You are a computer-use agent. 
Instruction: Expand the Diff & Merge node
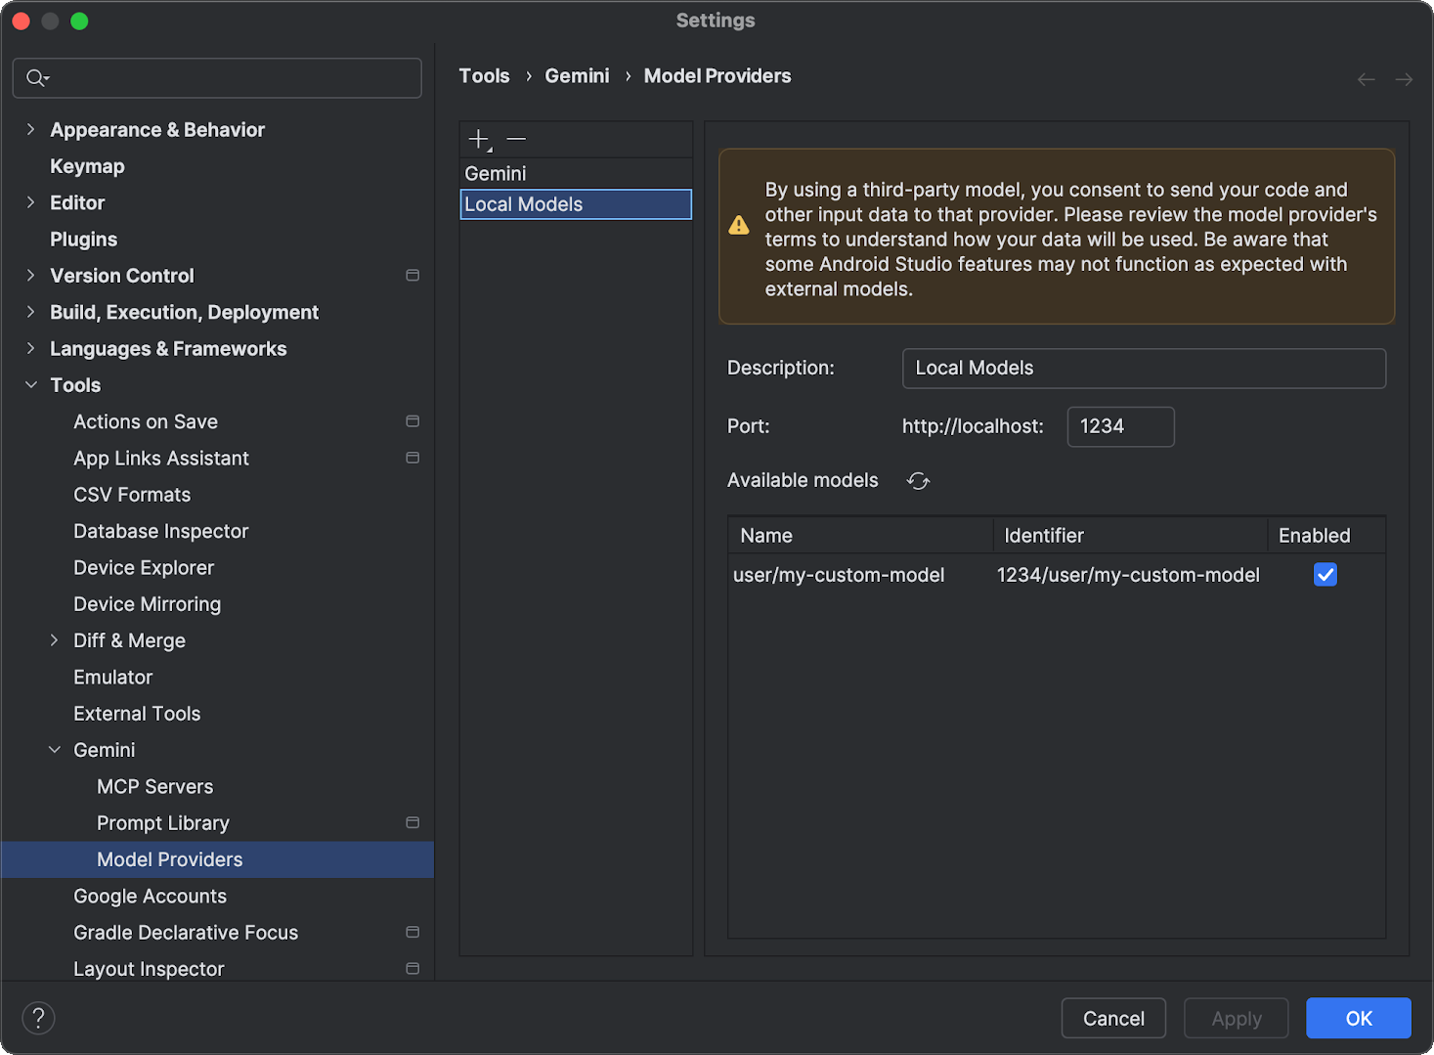click(x=54, y=640)
